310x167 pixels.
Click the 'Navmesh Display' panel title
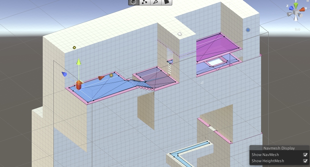point(279,148)
